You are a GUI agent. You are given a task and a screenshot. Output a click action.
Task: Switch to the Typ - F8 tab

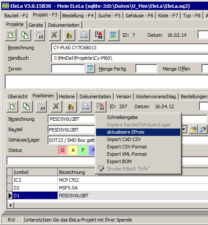[x=192, y=16]
